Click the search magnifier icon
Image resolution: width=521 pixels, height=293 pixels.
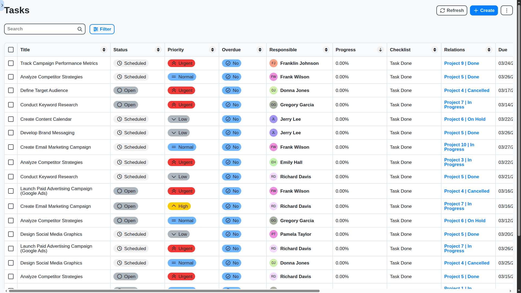click(80, 29)
